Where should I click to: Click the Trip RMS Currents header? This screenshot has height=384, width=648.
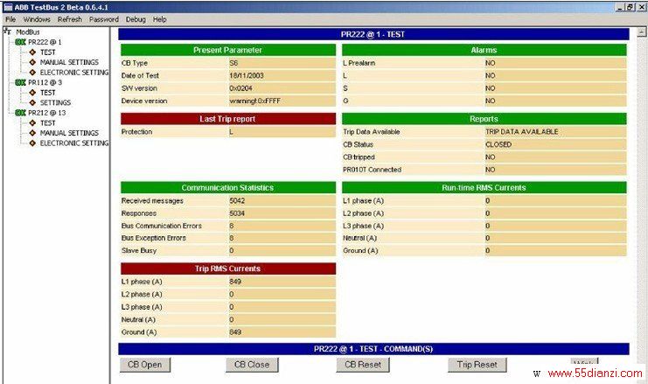(x=227, y=269)
